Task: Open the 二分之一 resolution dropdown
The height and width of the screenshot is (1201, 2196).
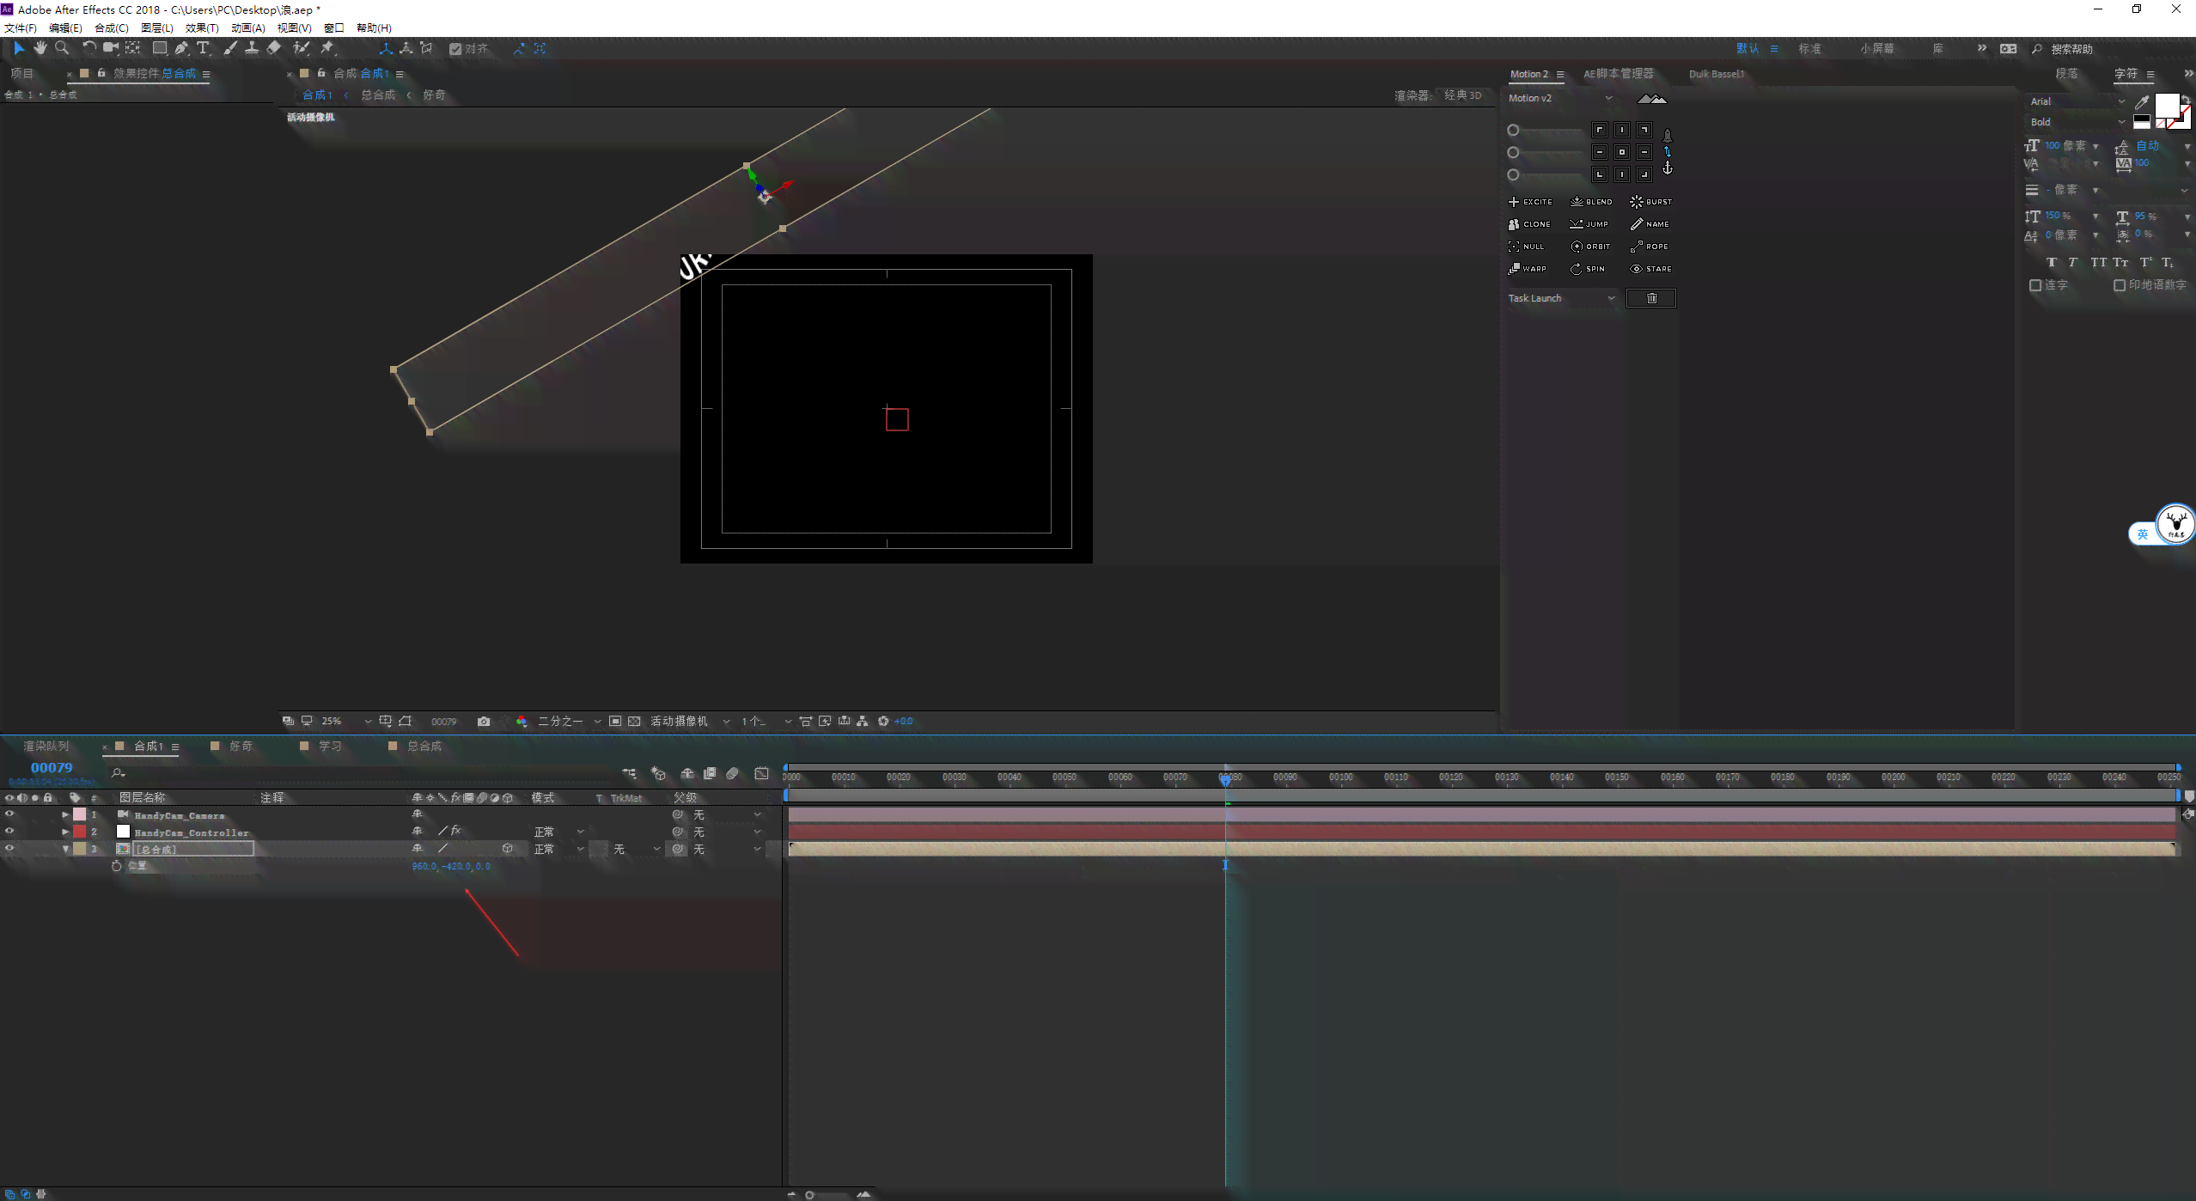Action: click(x=569, y=722)
